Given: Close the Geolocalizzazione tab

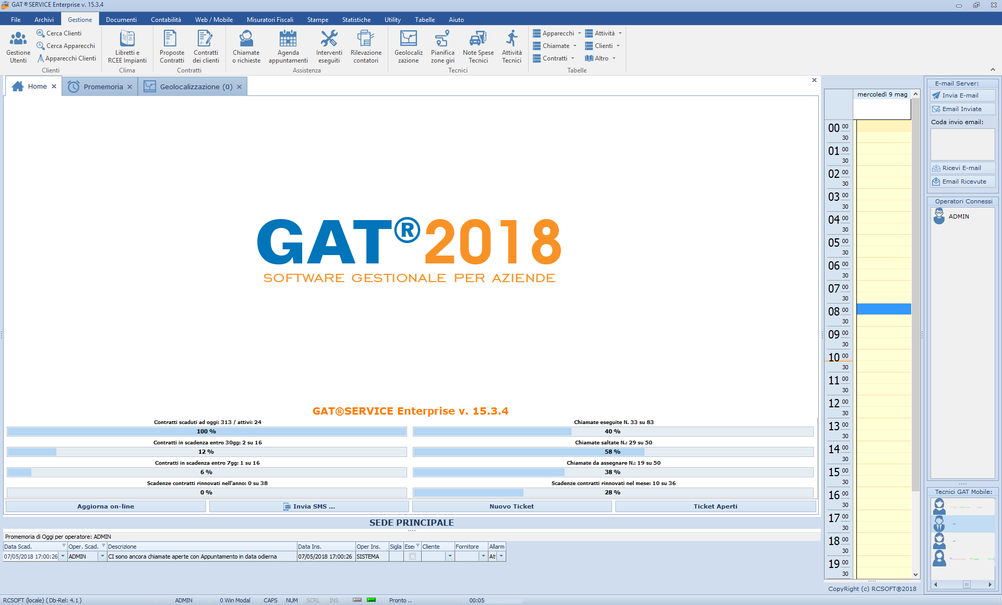Looking at the screenshot, I should pos(239,87).
